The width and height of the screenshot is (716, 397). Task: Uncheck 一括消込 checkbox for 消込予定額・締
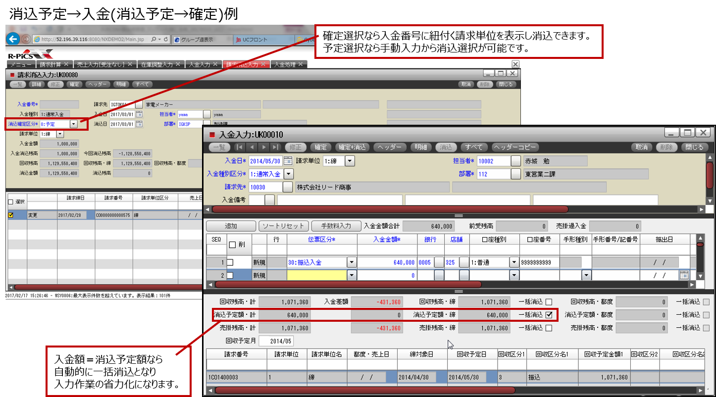coord(549,314)
